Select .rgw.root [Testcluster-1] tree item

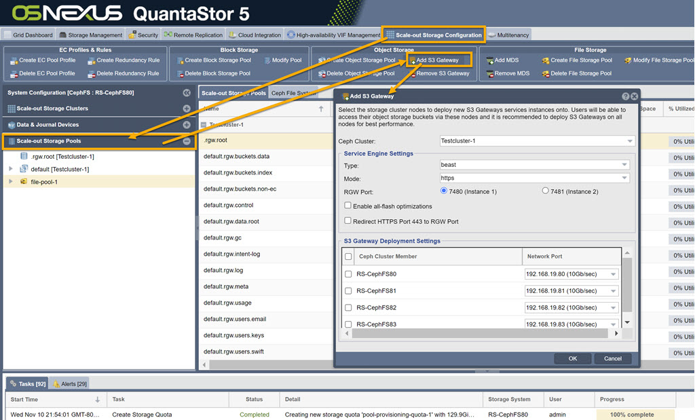pos(62,156)
